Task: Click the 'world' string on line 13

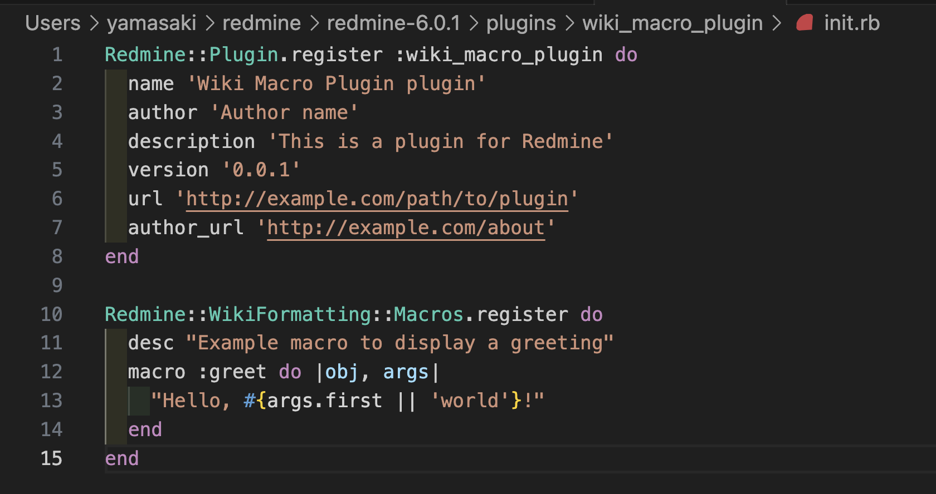Action: pyautogui.click(x=470, y=401)
